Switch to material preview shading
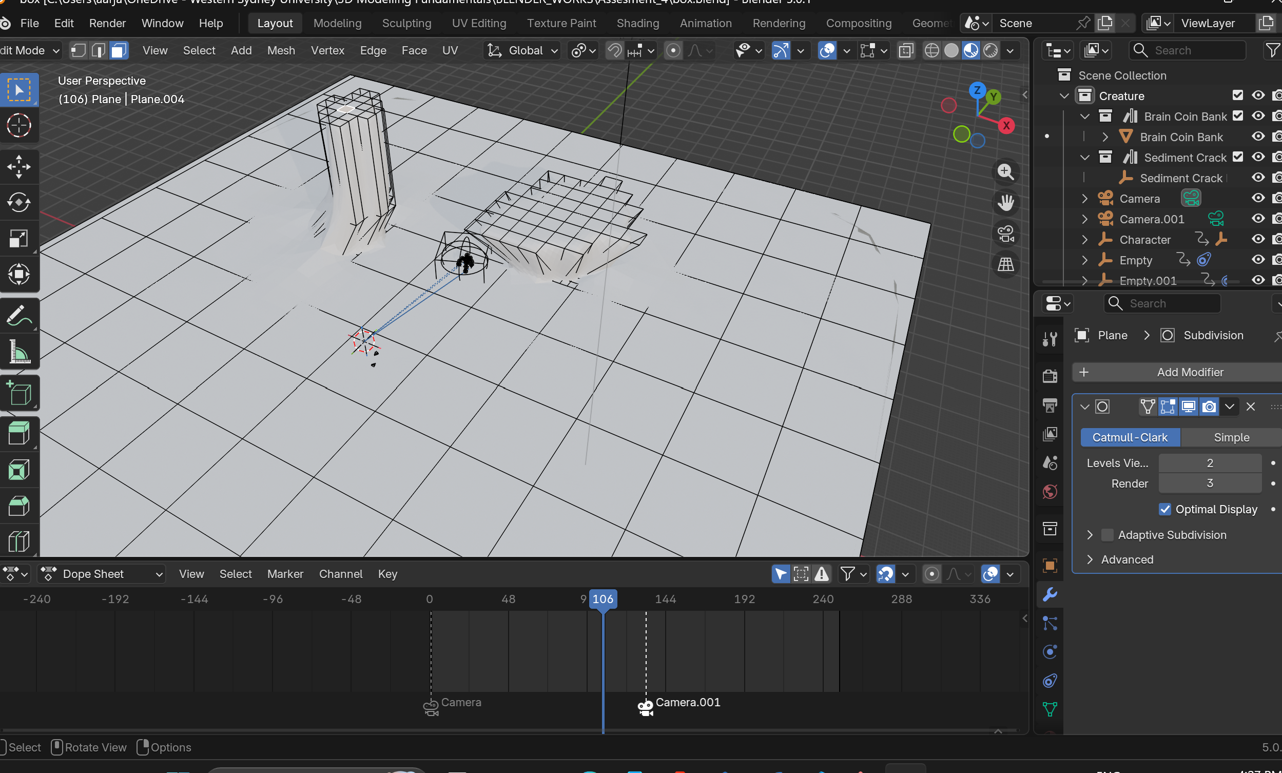The width and height of the screenshot is (1282, 773). click(971, 50)
